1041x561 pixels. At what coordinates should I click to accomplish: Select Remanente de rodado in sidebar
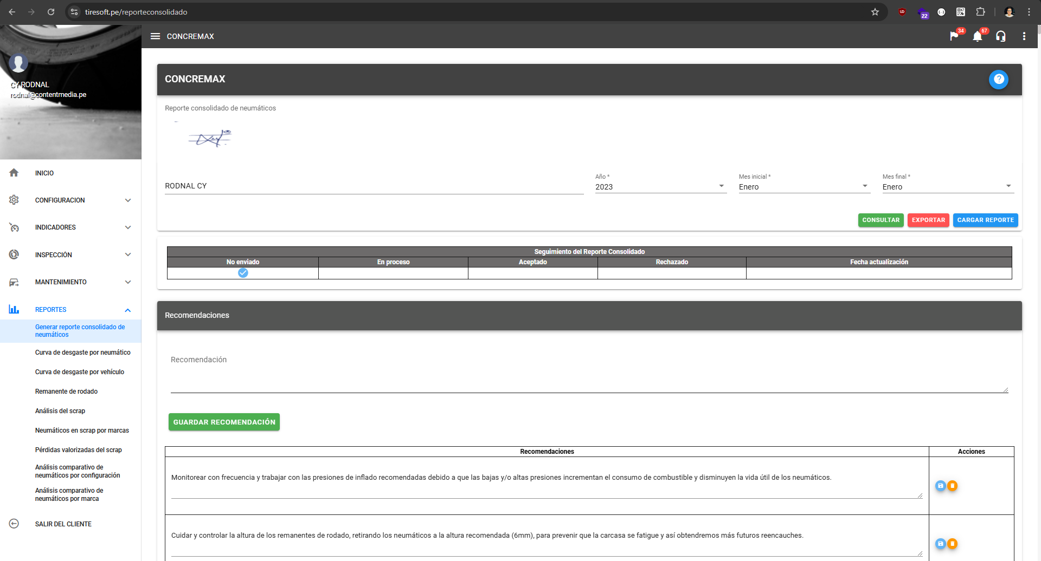coord(66,392)
